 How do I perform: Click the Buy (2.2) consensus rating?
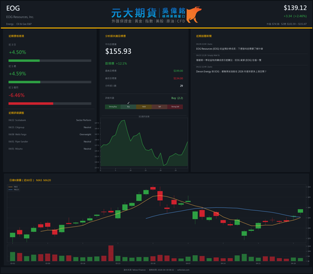pos(177,98)
